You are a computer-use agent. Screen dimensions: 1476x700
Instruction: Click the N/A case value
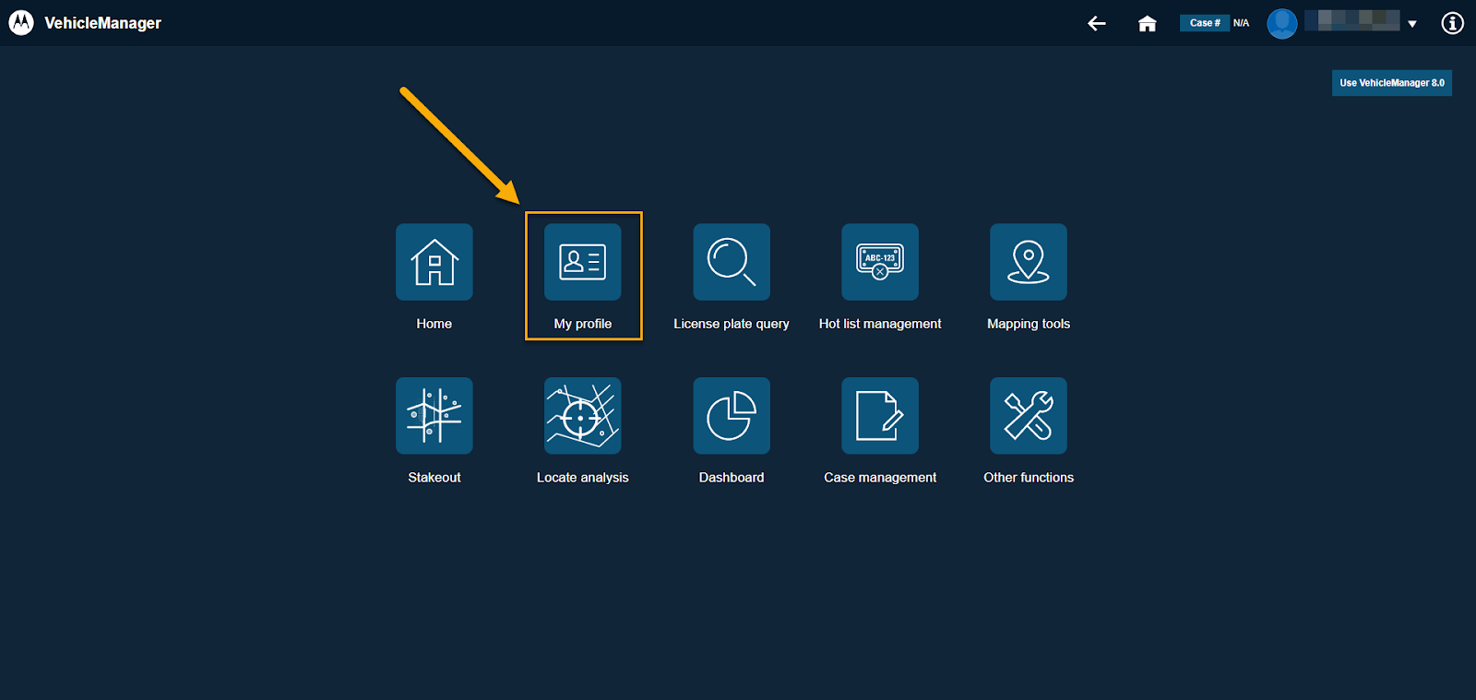click(x=1242, y=23)
